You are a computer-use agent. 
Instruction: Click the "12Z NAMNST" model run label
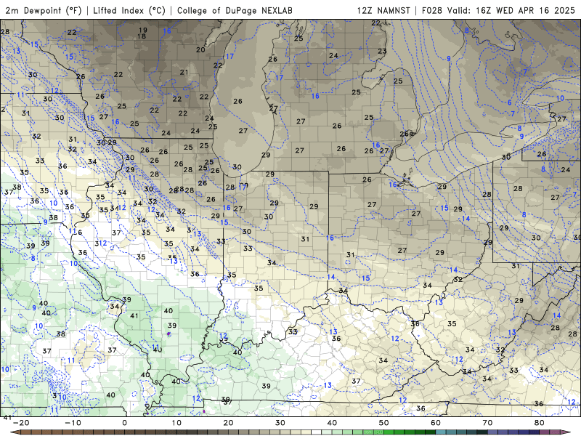pos(383,10)
